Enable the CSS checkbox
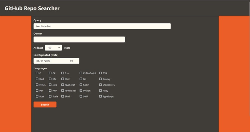 point(100,73)
